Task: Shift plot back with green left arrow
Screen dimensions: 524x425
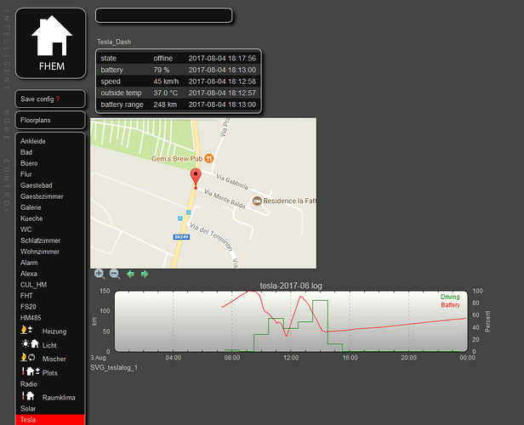Action: click(130, 274)
